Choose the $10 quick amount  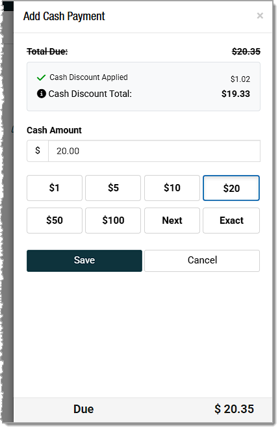point(172,188)
